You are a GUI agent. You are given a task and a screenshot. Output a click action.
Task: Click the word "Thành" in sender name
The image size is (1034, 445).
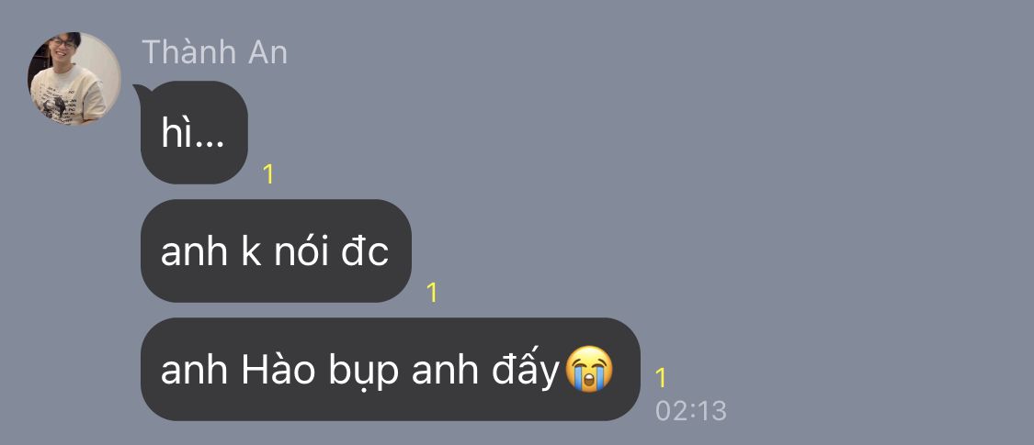tap(190, 52)
